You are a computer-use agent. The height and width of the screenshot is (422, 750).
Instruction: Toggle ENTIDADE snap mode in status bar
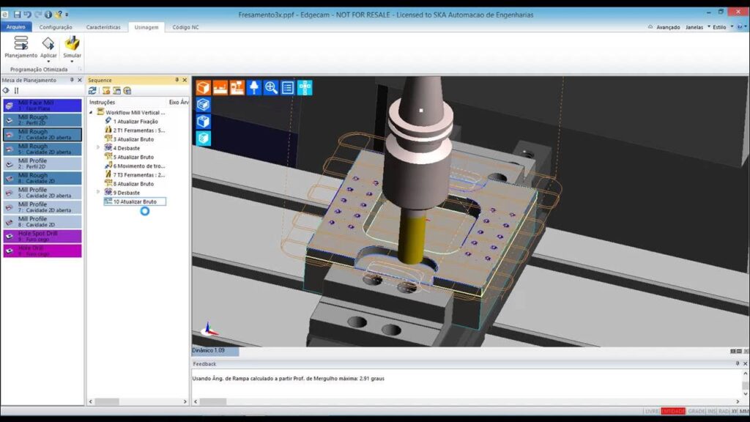pyautogui.click(x=673, y=411)
